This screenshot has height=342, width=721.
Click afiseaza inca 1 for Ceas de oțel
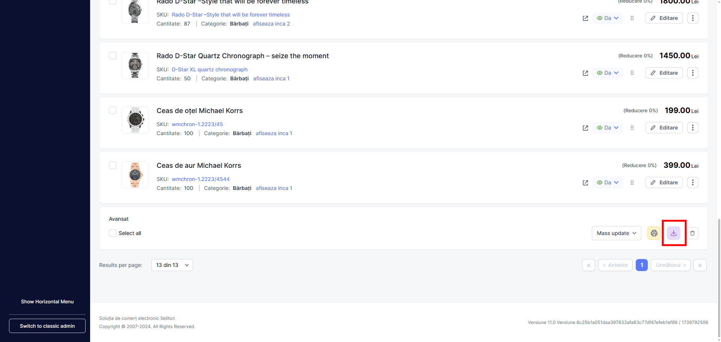pyautogui.click(x=274, y=133)
